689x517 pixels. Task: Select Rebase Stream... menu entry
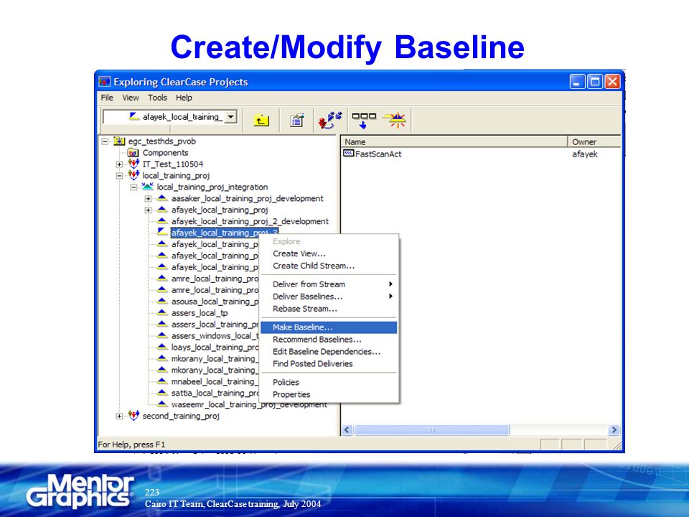click(x=329, y=309)
